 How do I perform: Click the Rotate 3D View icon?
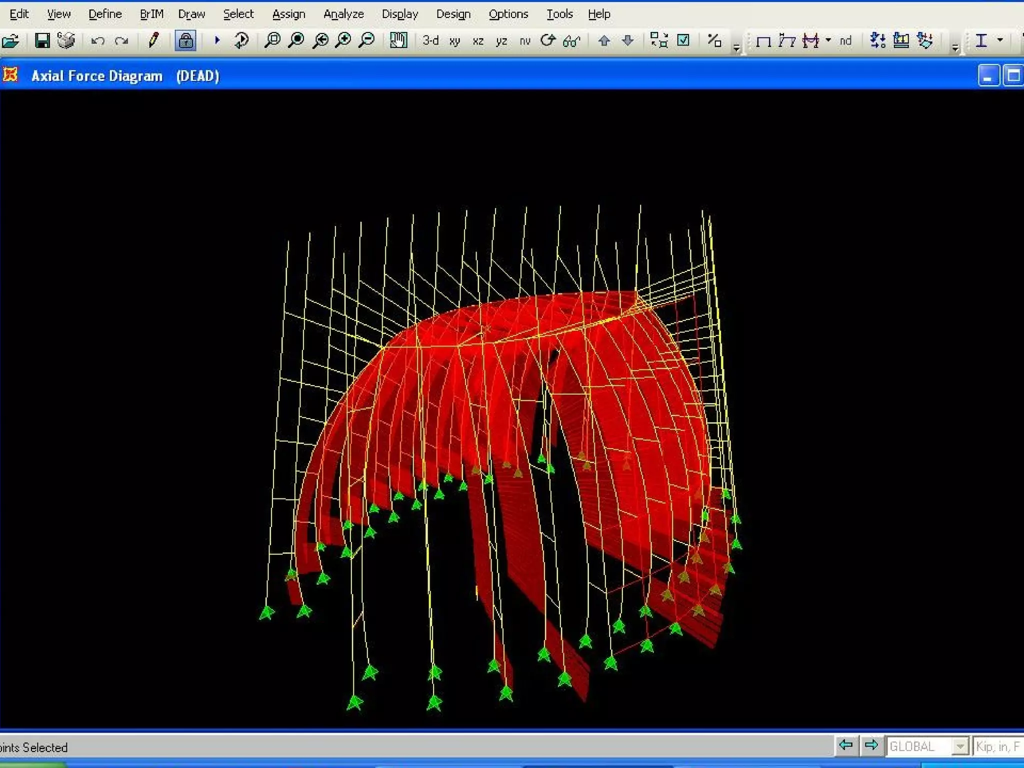(548, 40)
